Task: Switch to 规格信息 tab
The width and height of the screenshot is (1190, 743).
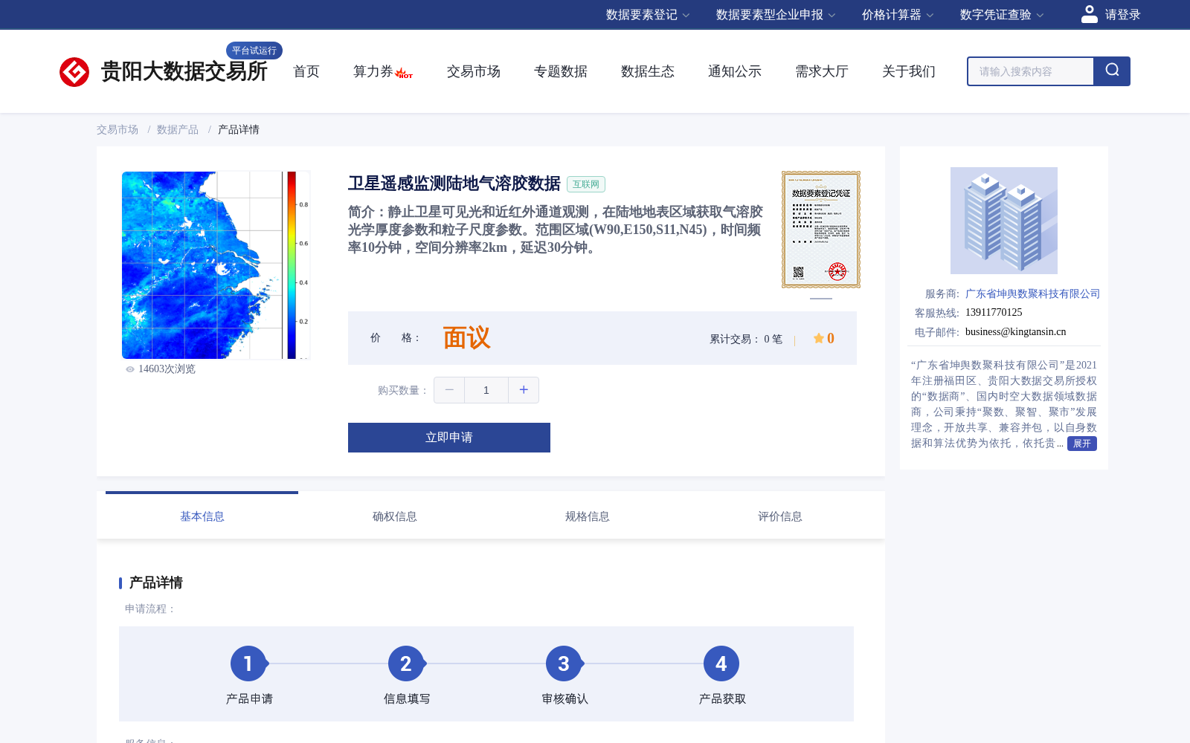Action: pos(587,516)
